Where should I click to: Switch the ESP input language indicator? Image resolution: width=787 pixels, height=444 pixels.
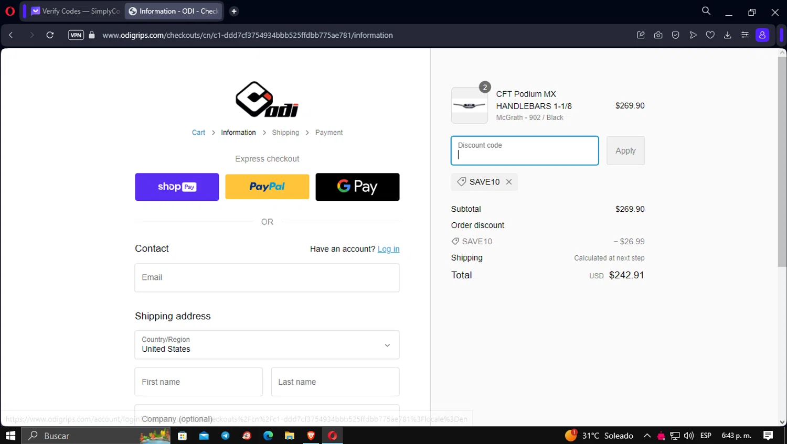(x=706, y=436)
